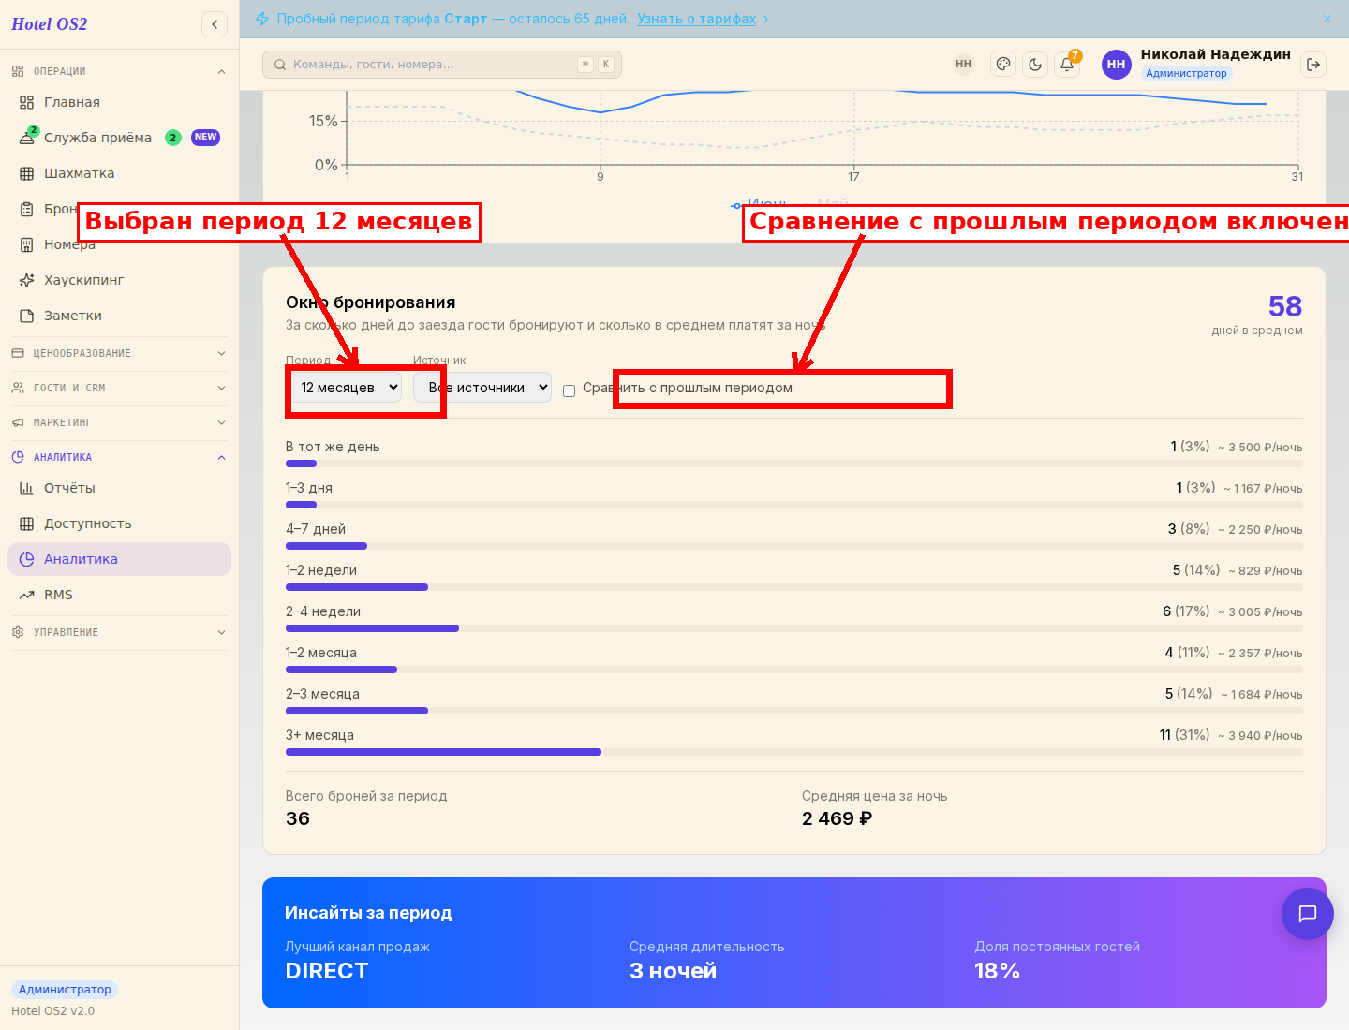1349x1030 pixels.
Task: Click the Всего броней value 36
Action: tap(298, 818)
